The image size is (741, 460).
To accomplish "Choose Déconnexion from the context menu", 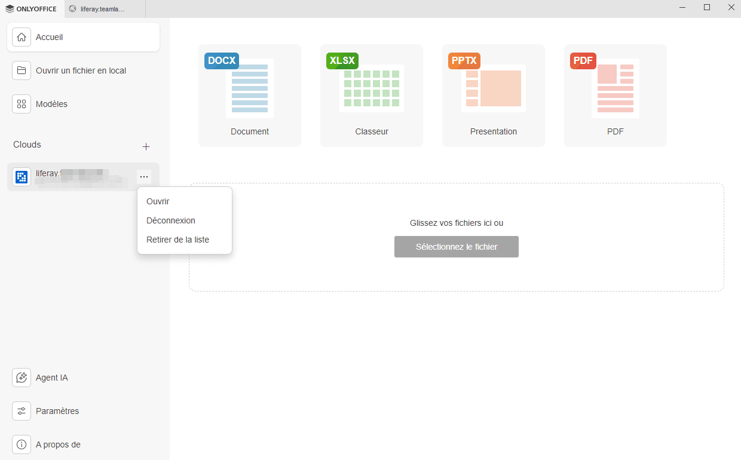I will point(171,220).
